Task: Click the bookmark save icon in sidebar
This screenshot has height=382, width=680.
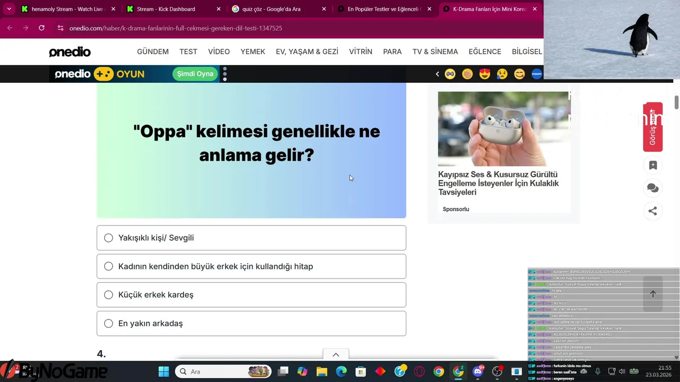Action: [653, 165]
